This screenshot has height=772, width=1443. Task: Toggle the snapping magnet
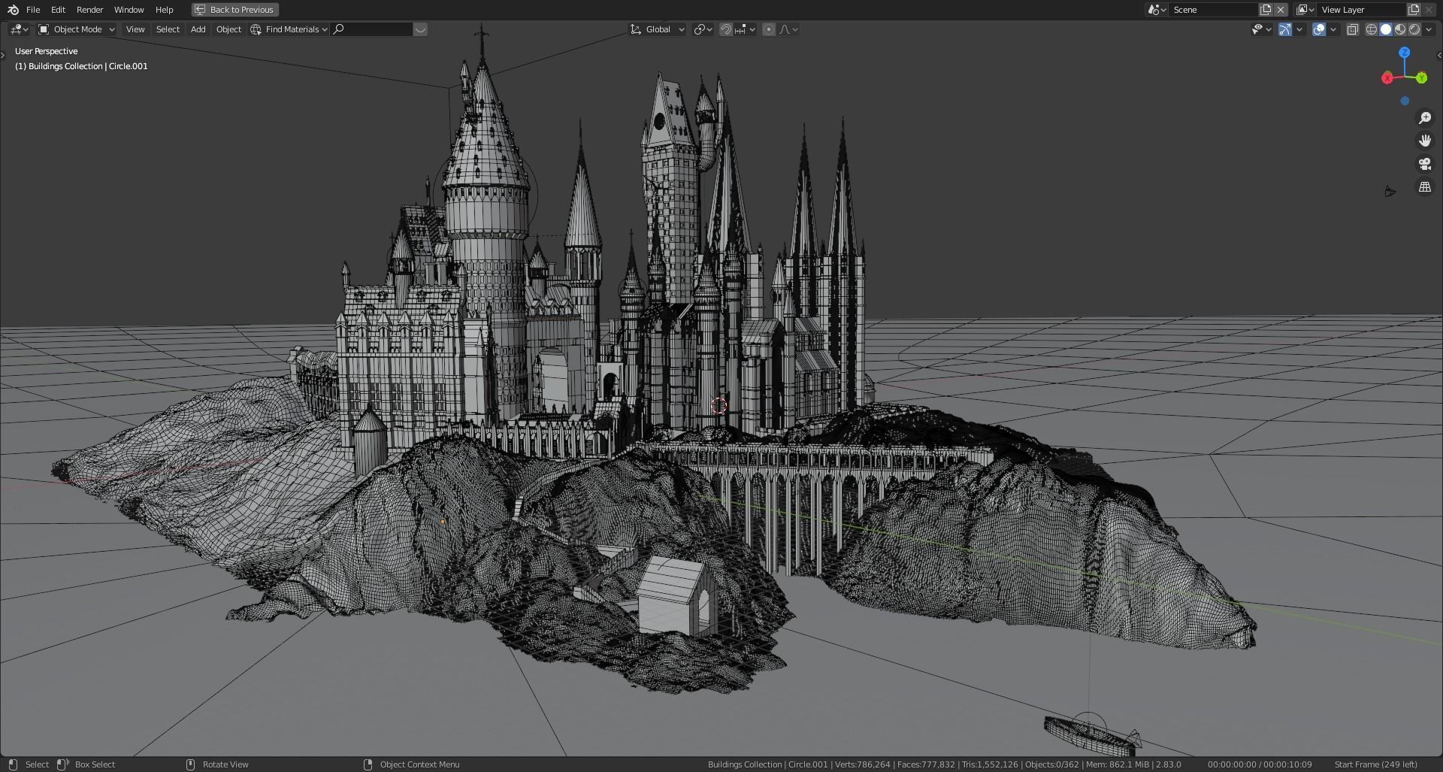coord(725,29)
